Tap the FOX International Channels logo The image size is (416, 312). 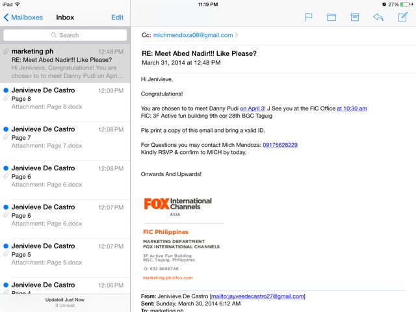tap(177, 207)
